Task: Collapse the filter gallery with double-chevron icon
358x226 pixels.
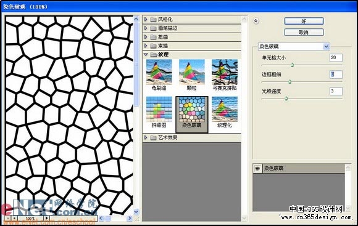Action: pos(256,21)
